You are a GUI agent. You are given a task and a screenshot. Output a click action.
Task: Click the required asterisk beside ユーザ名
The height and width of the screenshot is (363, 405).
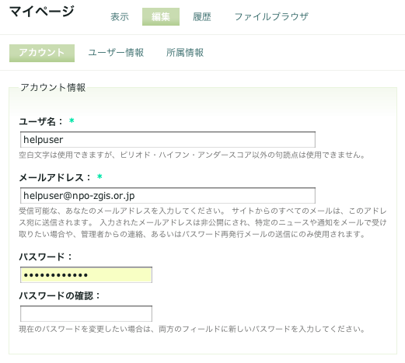[72, 120]
